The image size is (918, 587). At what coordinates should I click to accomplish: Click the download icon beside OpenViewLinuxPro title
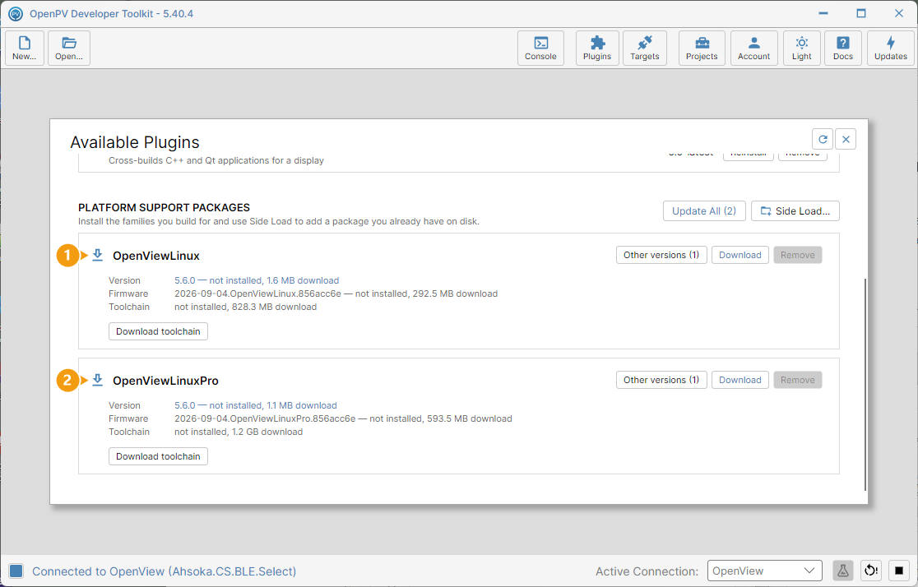click(98, 381)
